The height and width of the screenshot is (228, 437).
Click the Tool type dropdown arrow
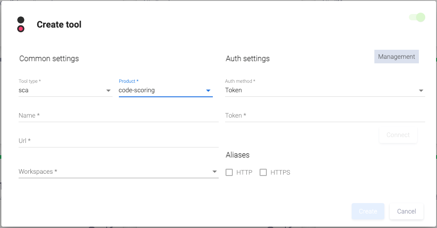tap(108, 90)
